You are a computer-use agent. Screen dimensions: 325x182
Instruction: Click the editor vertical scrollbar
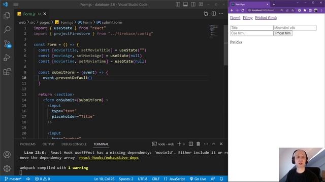coord(225,45)
